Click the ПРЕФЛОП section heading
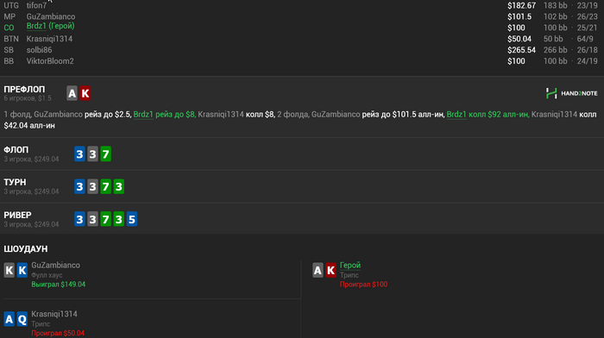604x338 pixels. [x=24, y=90]
